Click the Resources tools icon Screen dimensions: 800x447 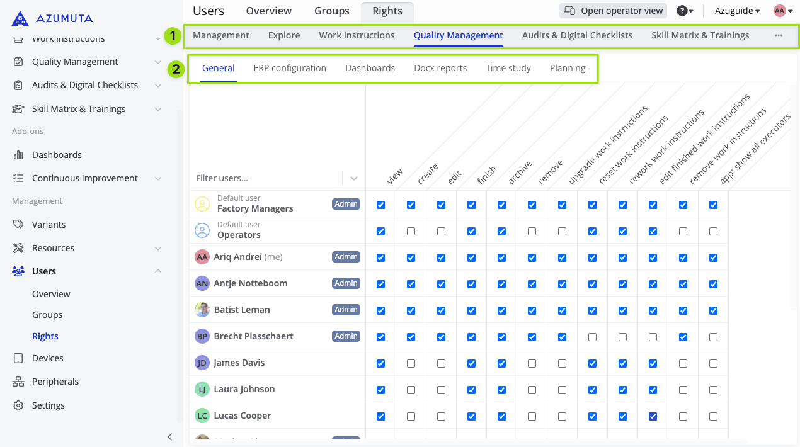tap(19, 248)
